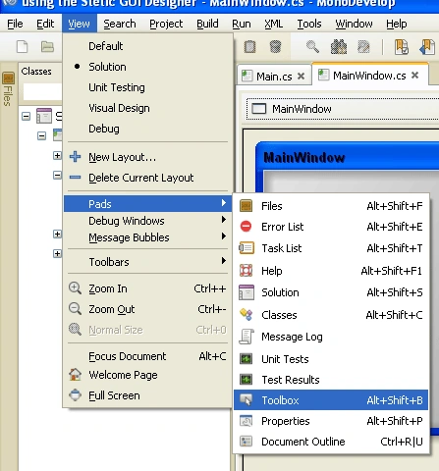
Task: Click the Unit Tests pad icon
Action: (247, 359)
